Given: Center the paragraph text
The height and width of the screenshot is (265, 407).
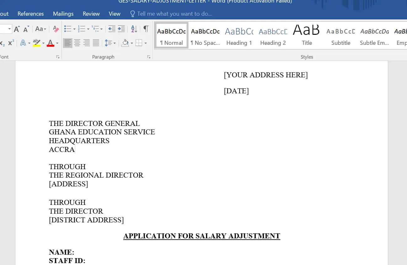Looking at the screenshot, I should (x=77, y=43).
